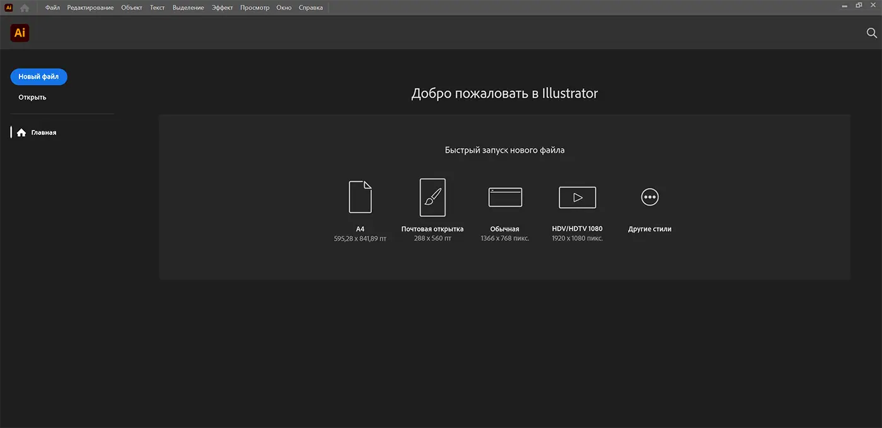Click the 1920 x 1080 пикс. size text
882x428 pixels.
pyautogui.click(x=577, y=238)
